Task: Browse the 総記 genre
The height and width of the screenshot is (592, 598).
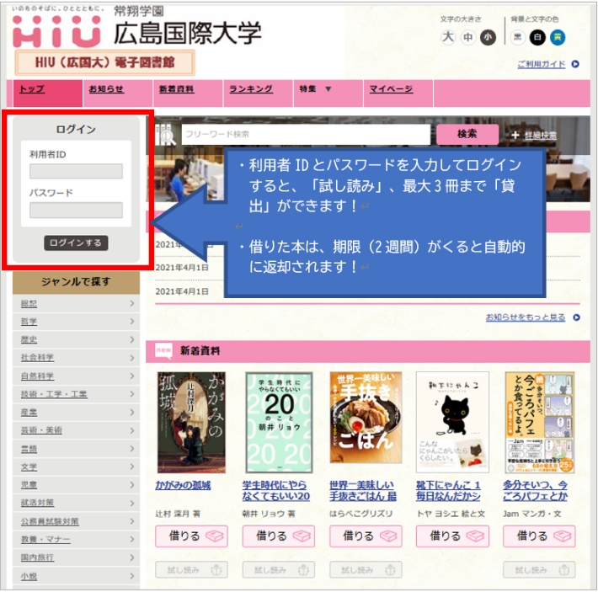Action: click(76, 303)
